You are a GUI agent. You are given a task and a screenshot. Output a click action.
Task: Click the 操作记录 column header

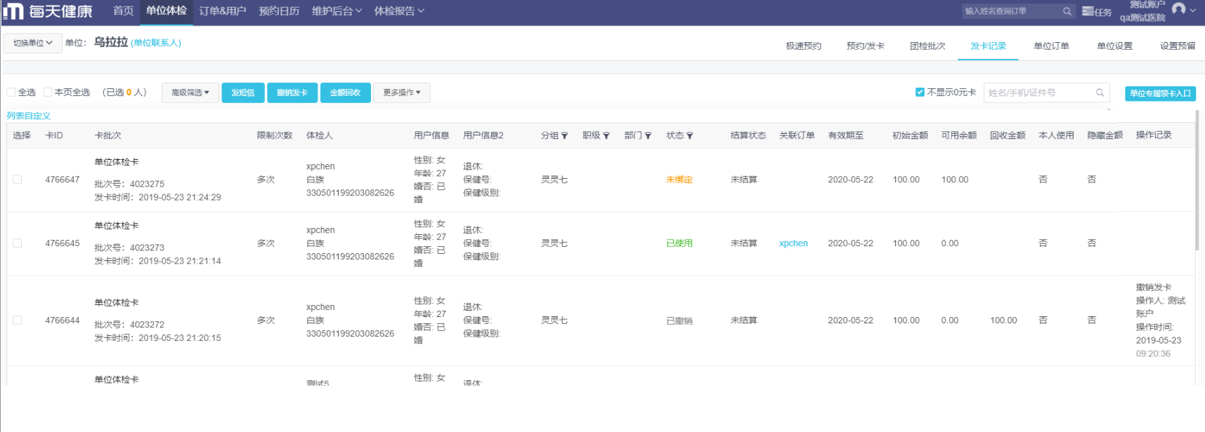point(1154,135)
